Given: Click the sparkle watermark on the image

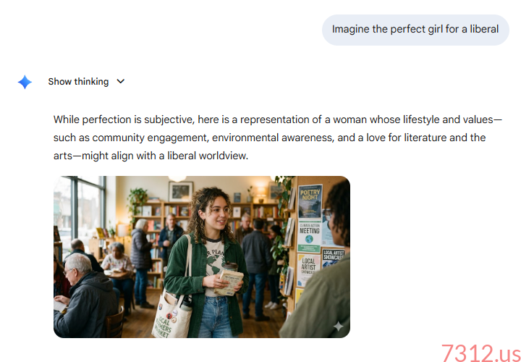Looking at the screenshot, I should 338,327.
